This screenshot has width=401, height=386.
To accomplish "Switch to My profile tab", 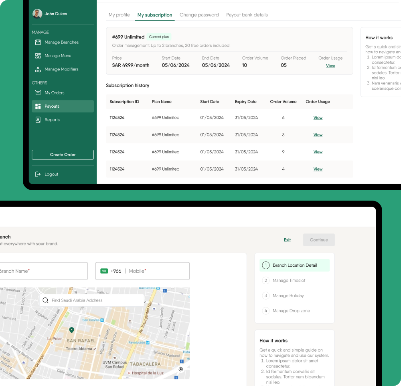I will [x=119, y=15].
